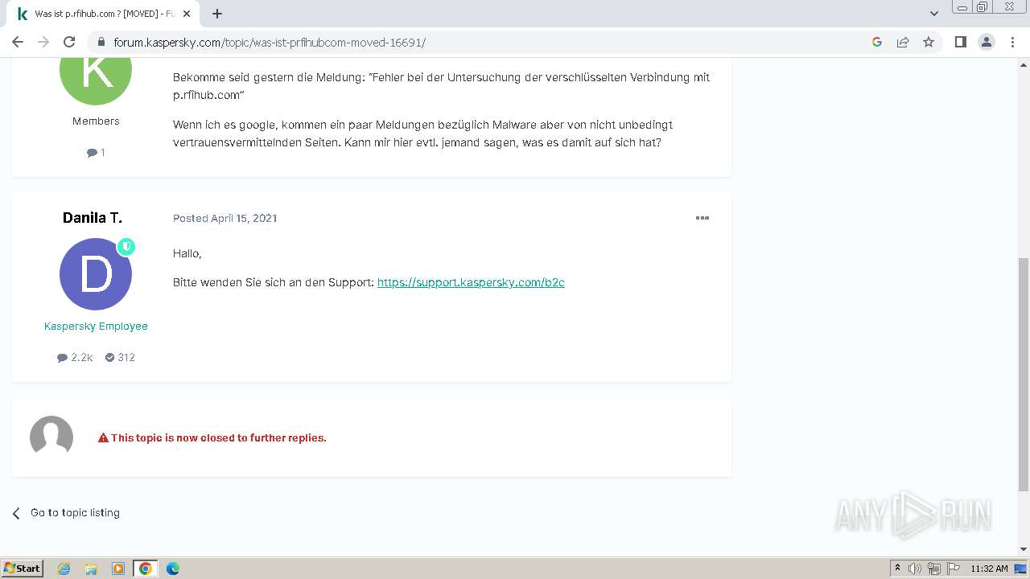1030x579 pixels.
Task: Close the 'Was ist p.rfihub.com' tab
Action: pyautogui.click(x=187, y=14)
